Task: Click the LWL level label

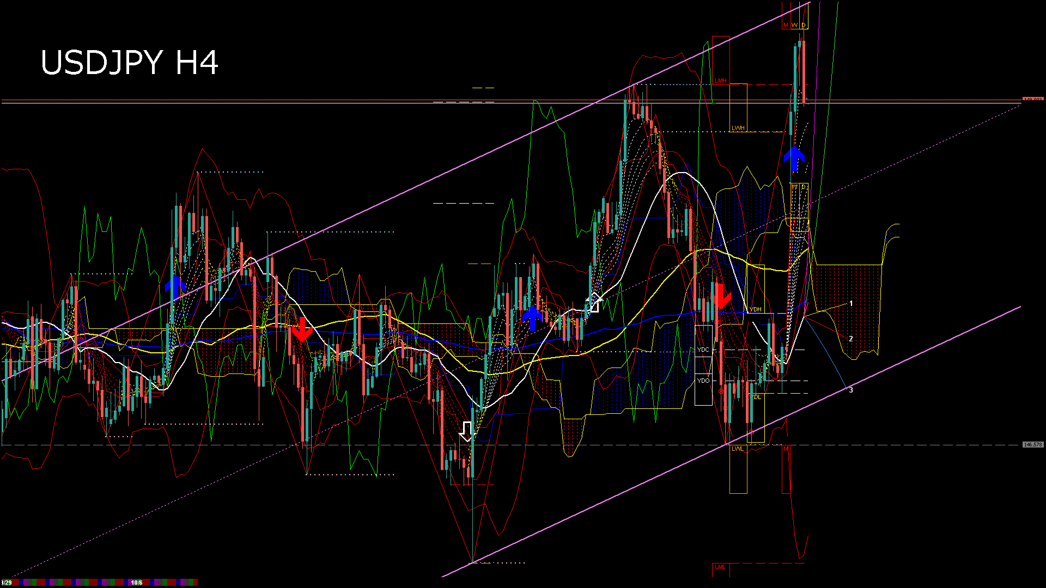Action: click(737, 449)
